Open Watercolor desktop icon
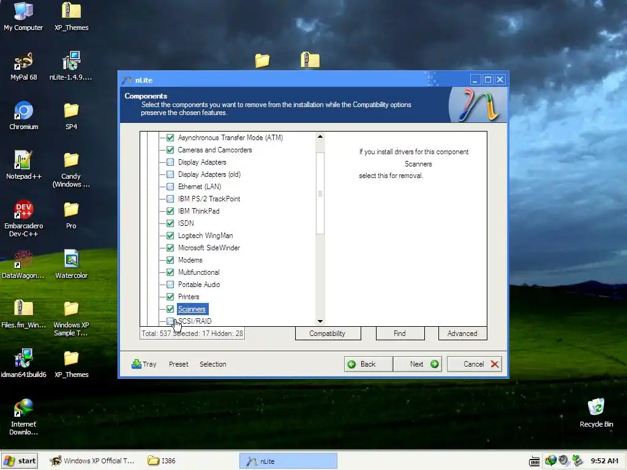 pyautogui.click(x=71, y=264)
